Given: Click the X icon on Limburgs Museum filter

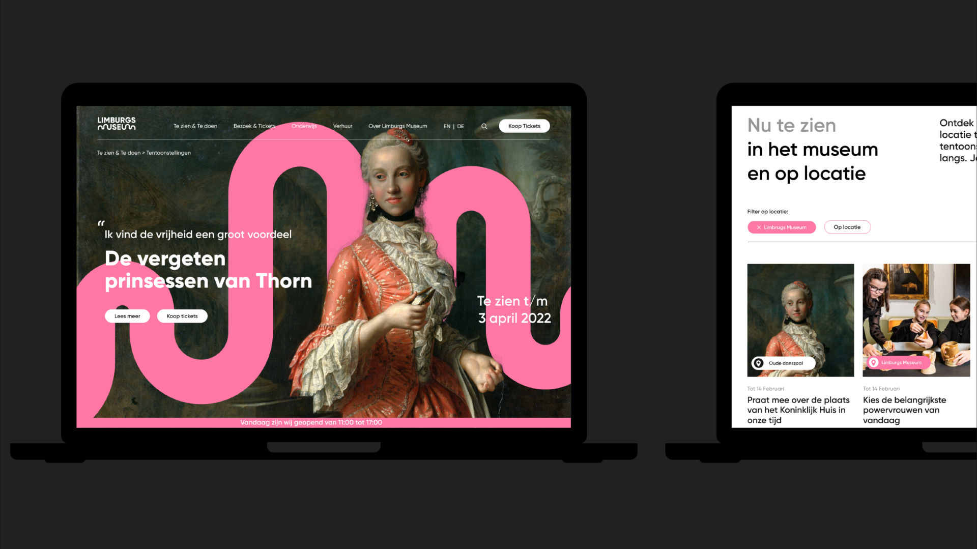Looking at the screenshot, I should click(x=759, y=227).
